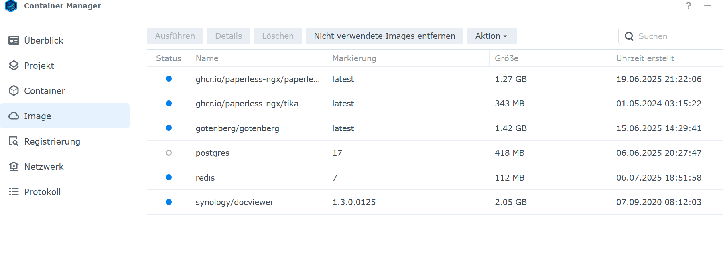Image resolution: width=723 pixels, height=275 pixels.
Task: Open the Registrierung section
Action: 65,141
